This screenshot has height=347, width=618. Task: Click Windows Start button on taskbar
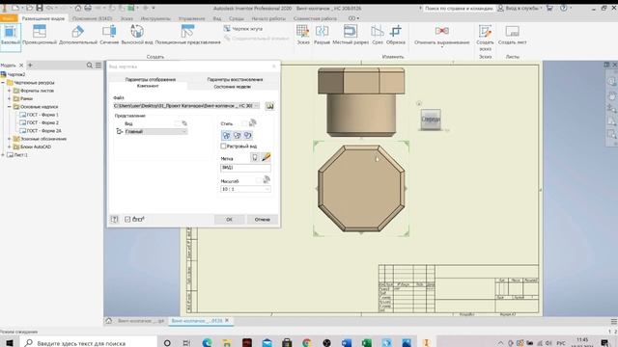[x=9, y=343]
